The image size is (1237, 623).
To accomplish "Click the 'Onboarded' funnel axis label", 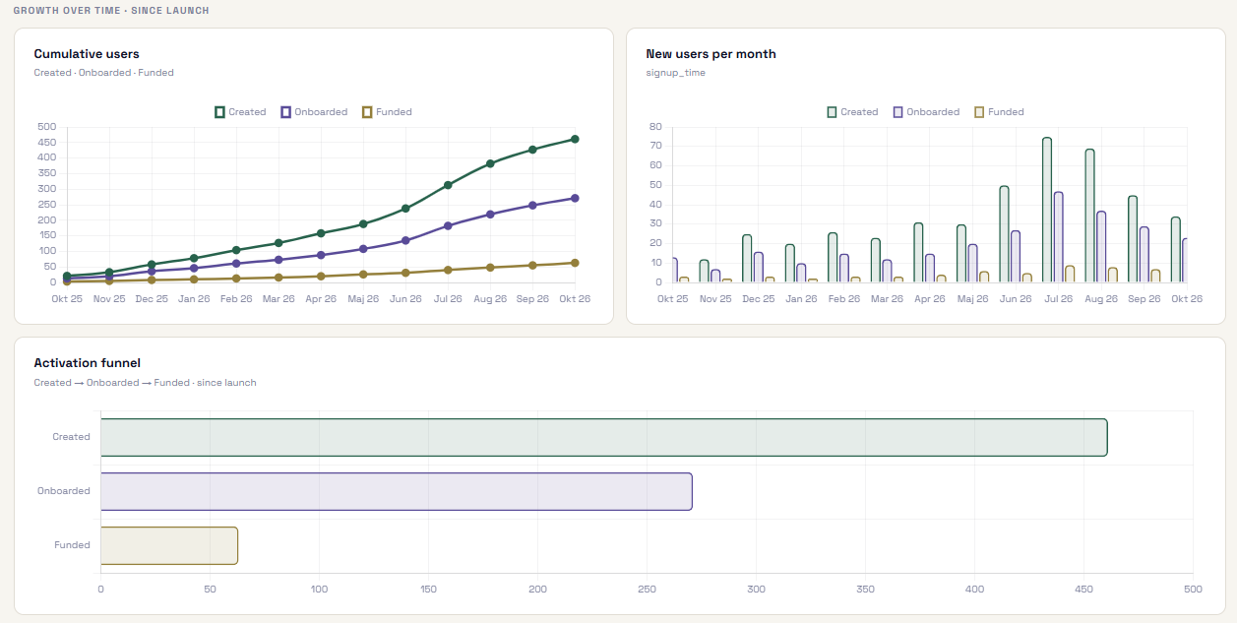I will (x=64, y=491).
